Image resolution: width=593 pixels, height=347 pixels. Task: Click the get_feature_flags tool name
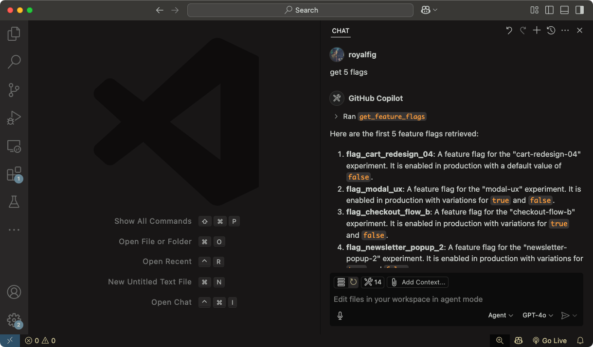[x=392, y=116]
